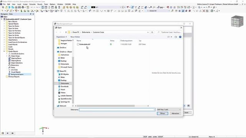Show Navigator display tab with eye icon

click(8, 133)
